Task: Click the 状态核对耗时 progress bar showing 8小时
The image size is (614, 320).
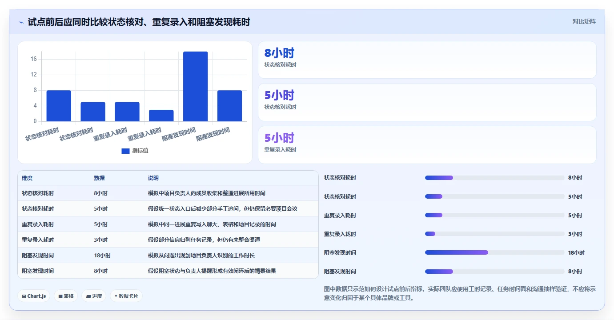Action: (494, 178)
